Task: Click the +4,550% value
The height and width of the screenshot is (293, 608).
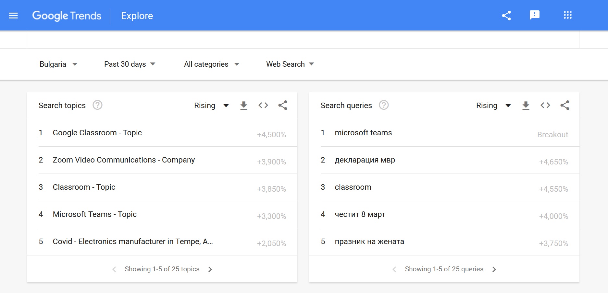Action: click(x=553, y=189)
